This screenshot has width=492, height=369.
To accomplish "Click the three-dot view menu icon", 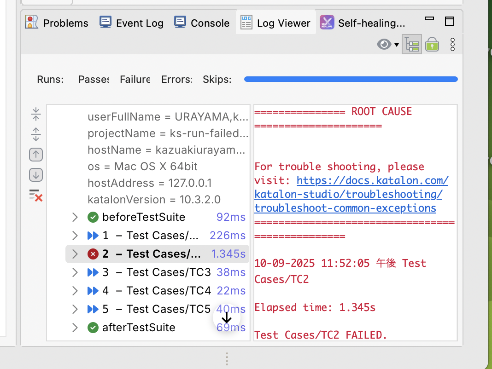I will (x=452, y=45).
